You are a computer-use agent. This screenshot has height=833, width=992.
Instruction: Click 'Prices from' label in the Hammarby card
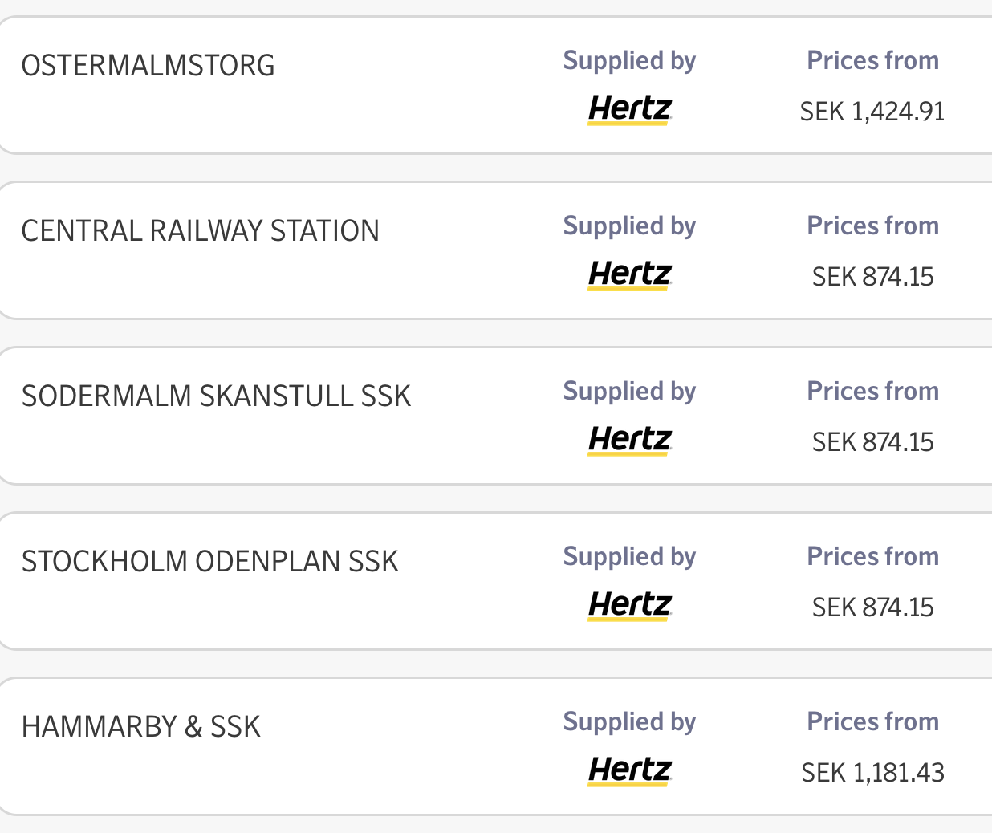[872, 721]
